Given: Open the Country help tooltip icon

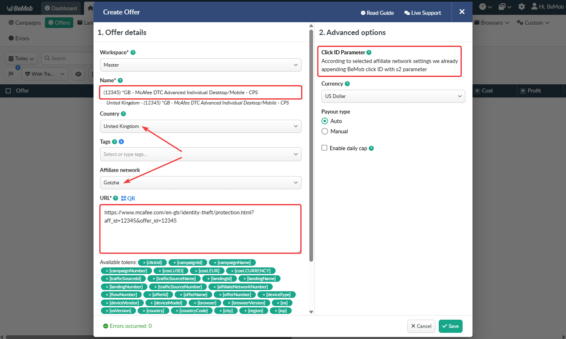Looking at the screenshot, I should pyautogui.click(x=124, y=114).
